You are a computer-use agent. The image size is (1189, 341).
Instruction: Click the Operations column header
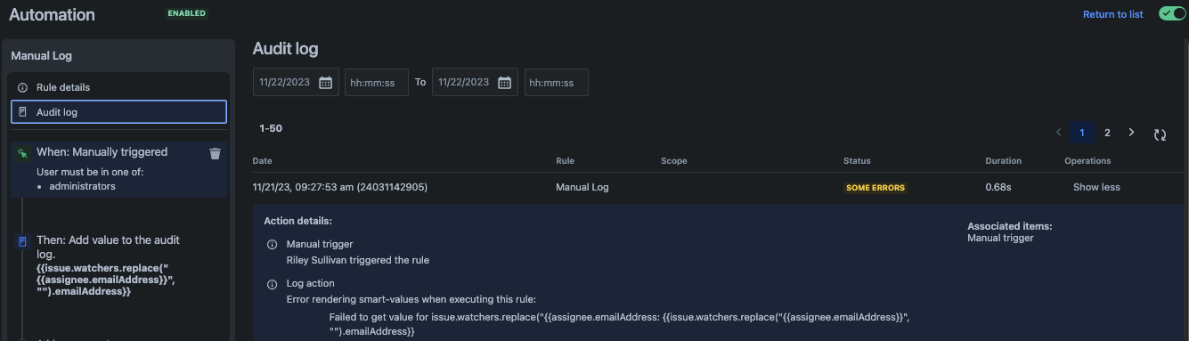point(1087,161)
